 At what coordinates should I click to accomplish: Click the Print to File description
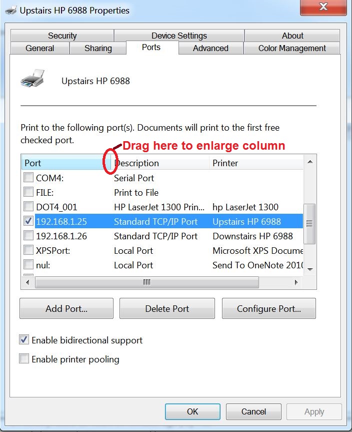(136, 193)
